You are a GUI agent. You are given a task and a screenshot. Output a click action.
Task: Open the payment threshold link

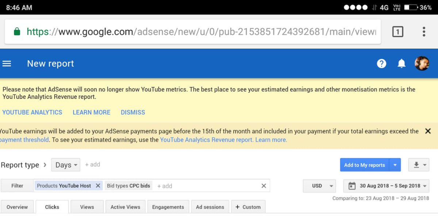pos(24,140)
